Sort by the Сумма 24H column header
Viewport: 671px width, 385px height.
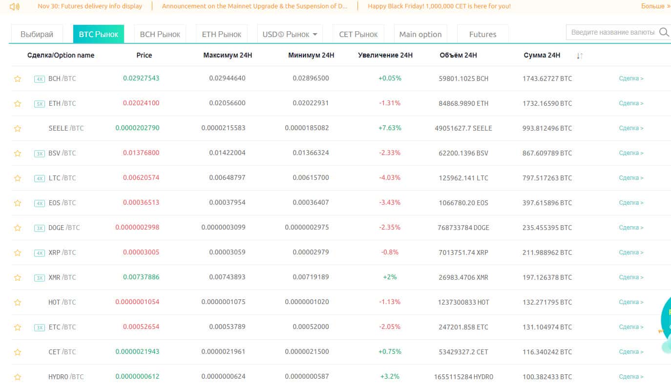(x=542, y=56)
